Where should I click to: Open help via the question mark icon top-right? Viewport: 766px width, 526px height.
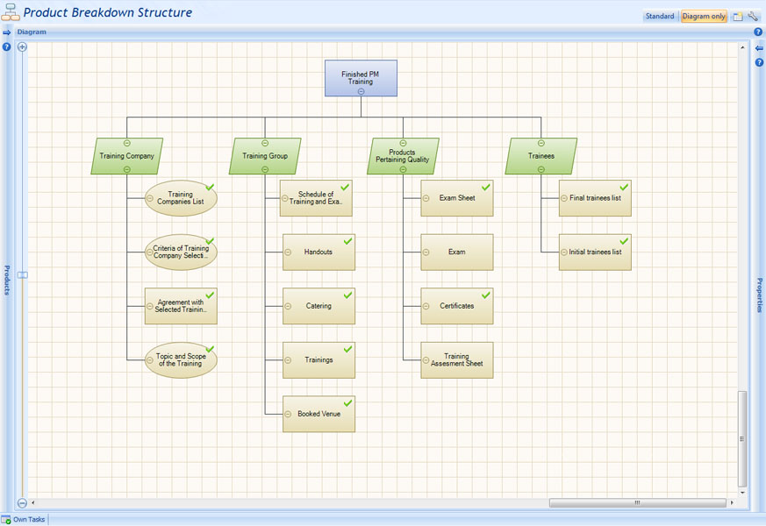759,32
